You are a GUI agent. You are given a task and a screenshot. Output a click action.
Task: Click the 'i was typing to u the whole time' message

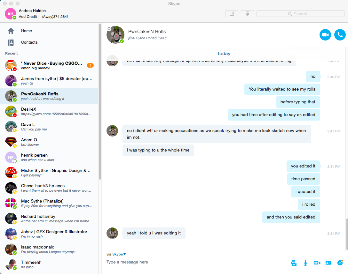tap(158, 150)
